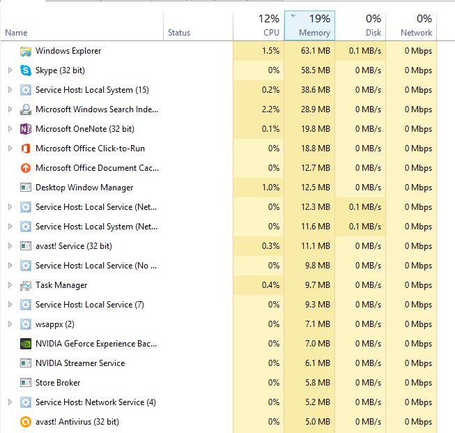Expand Service Host: Local System (Net... row
The height and width of the screenshot is (433, 455).
(x=10, y=226)
